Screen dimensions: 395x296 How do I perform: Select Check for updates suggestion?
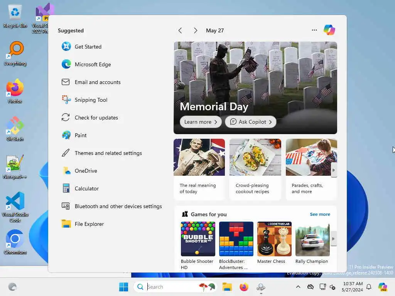coord(89,118)
